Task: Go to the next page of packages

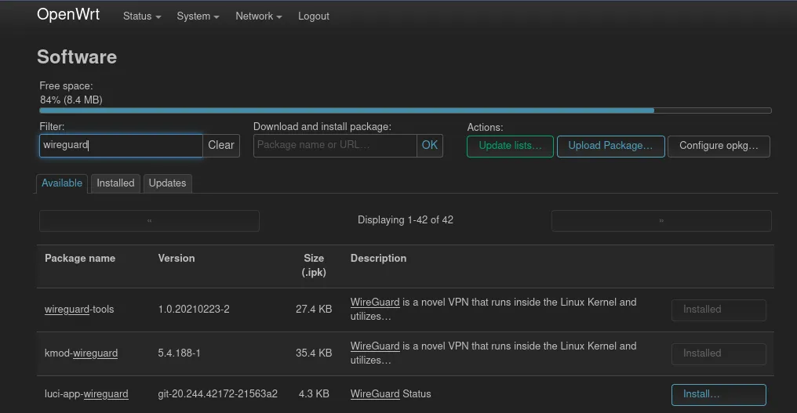Action: (661, 221)
